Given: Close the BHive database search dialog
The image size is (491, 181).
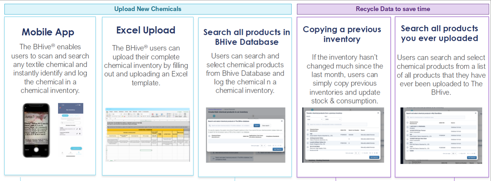Looking at the screenshot, I should tap(282, 121).
